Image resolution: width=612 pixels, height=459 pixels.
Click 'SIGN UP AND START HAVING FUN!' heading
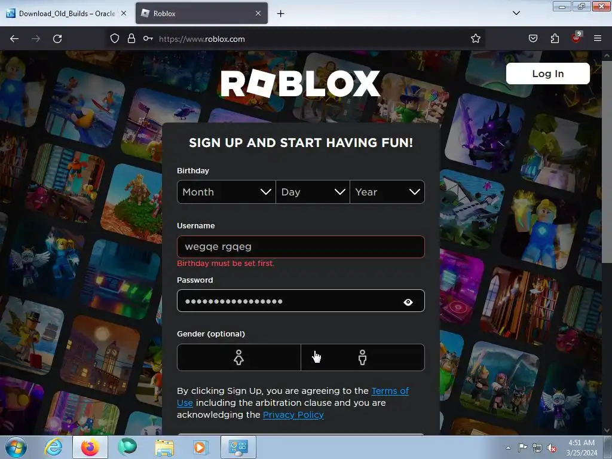point(301,142)
